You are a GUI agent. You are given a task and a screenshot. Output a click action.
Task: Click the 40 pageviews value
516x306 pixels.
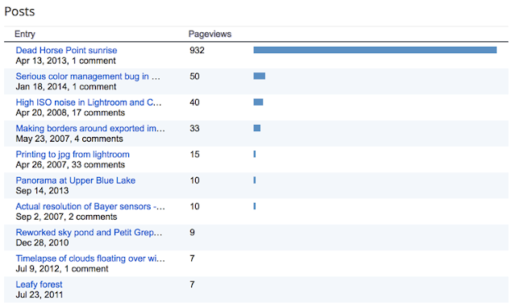[x=194, y=102]
